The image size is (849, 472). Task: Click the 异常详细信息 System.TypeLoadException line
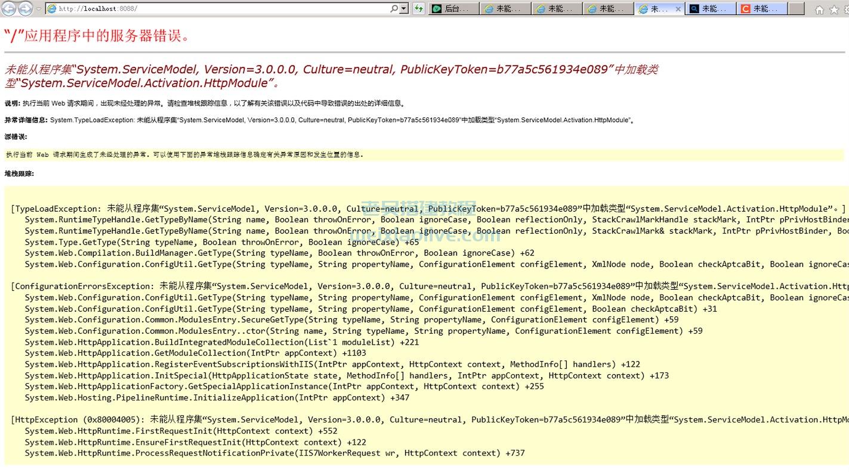pos(319,120)
